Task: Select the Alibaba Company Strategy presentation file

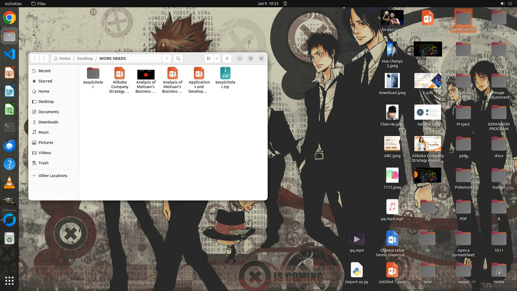Action: pos(119,73)
